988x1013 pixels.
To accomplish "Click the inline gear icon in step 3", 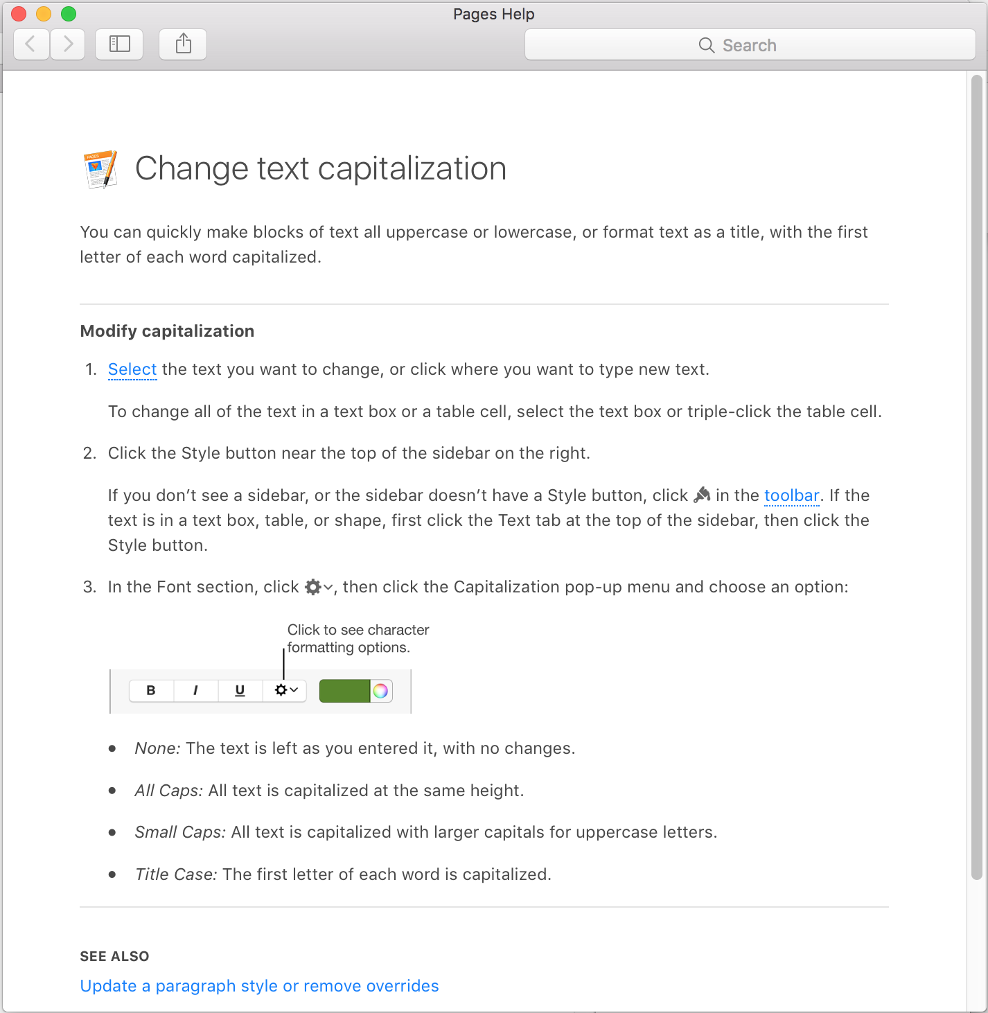I will pyautogui.click(x=319, y=587).
